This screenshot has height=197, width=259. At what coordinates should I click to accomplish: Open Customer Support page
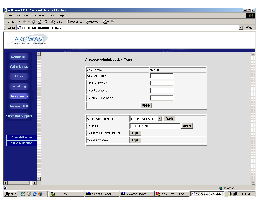19,116
